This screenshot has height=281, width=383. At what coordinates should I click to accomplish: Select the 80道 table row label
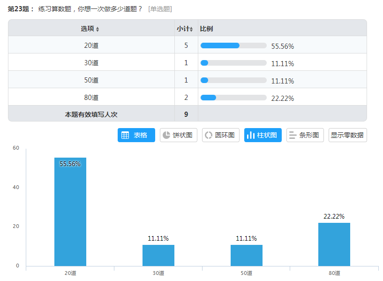(x=91, y=98)
